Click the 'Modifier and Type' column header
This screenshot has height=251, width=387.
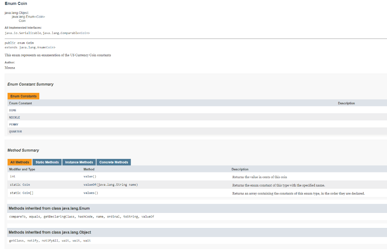(x=22, y=169)
